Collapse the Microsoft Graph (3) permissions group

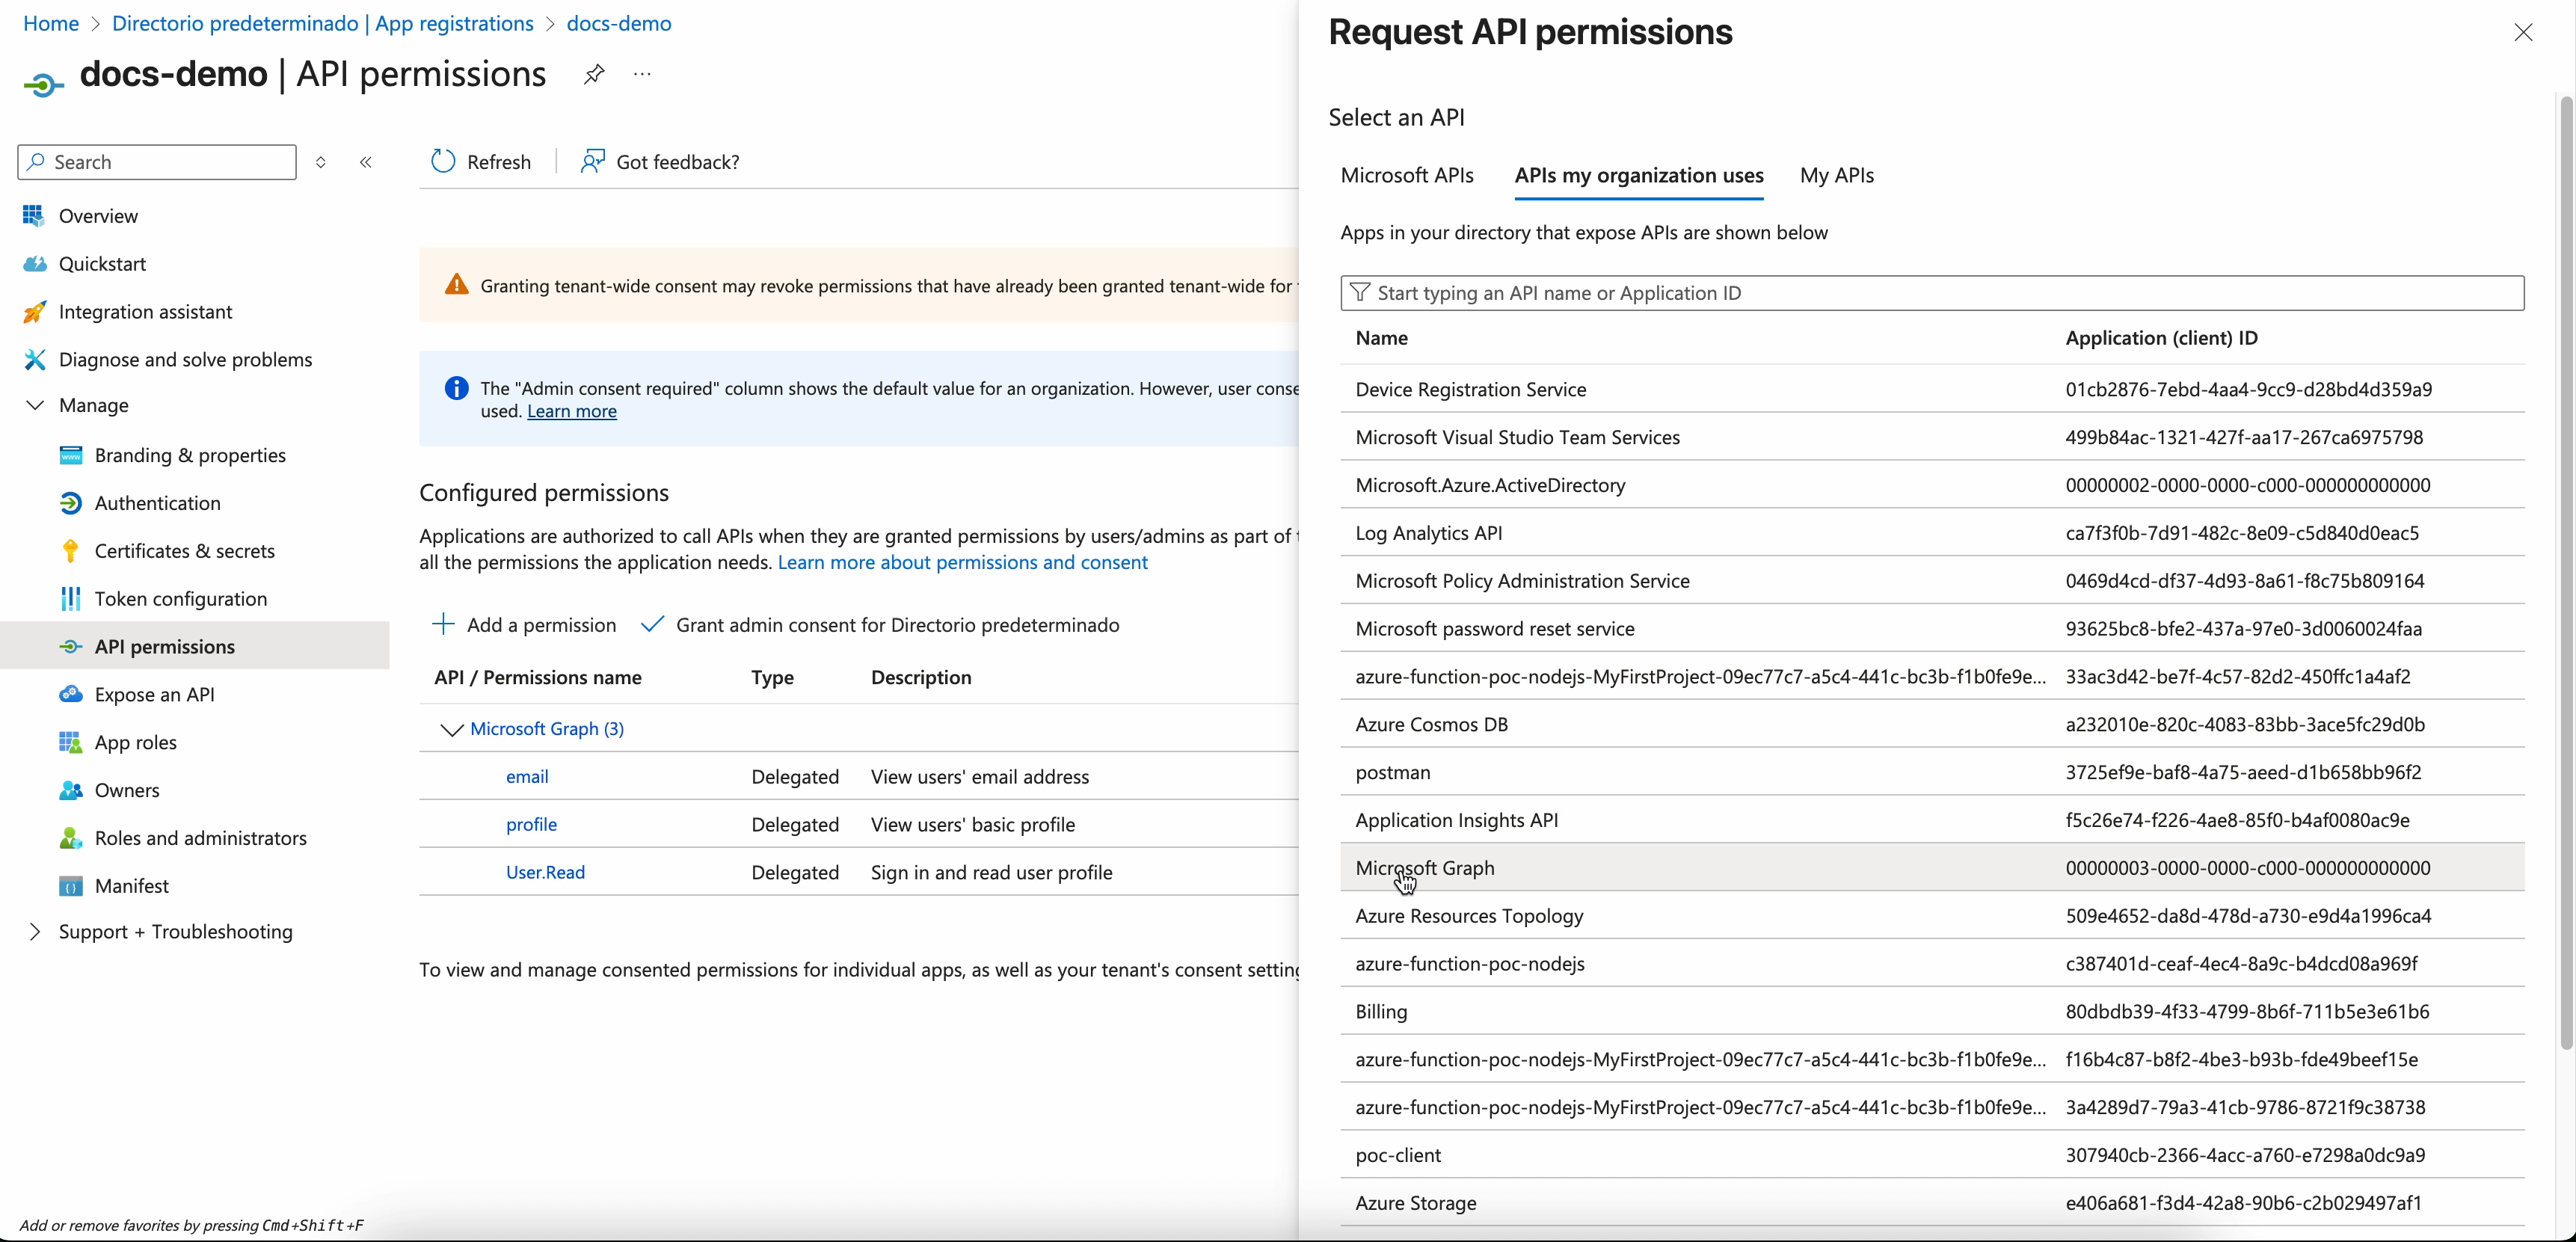pos(452,728)
